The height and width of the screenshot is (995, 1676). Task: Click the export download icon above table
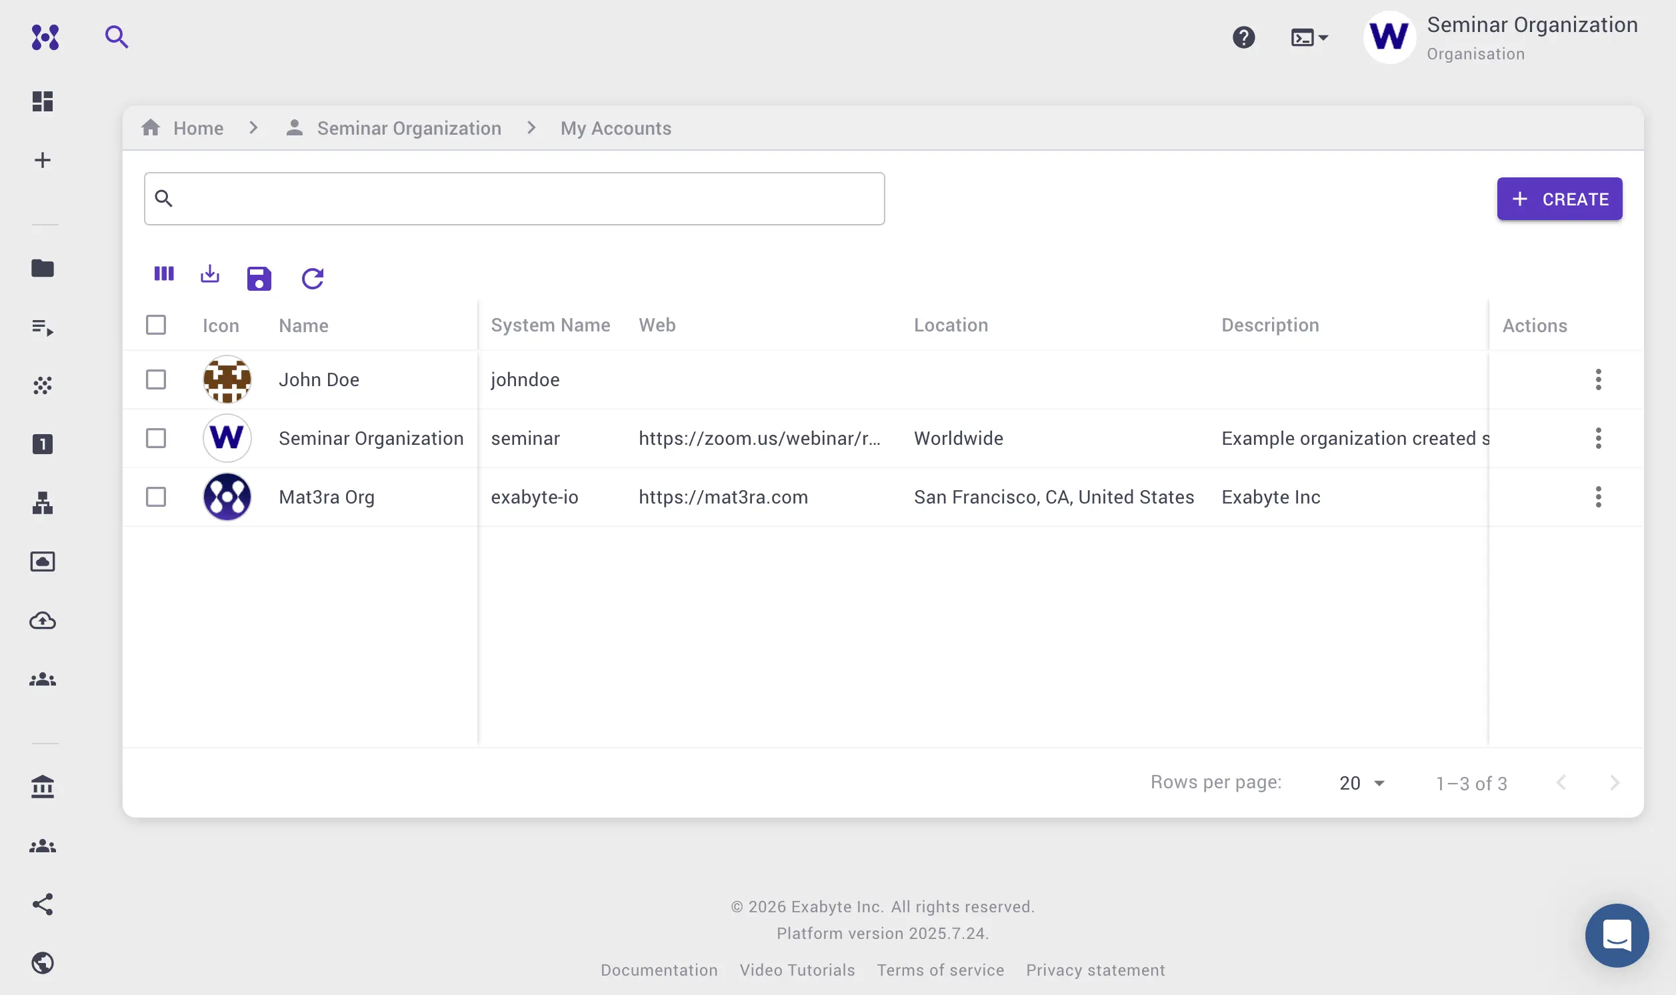pos(210,273)
